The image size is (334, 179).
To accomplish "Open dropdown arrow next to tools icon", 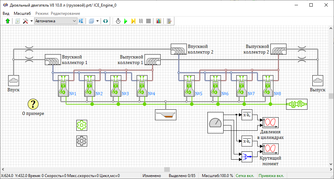I will [x=31, y=21].
